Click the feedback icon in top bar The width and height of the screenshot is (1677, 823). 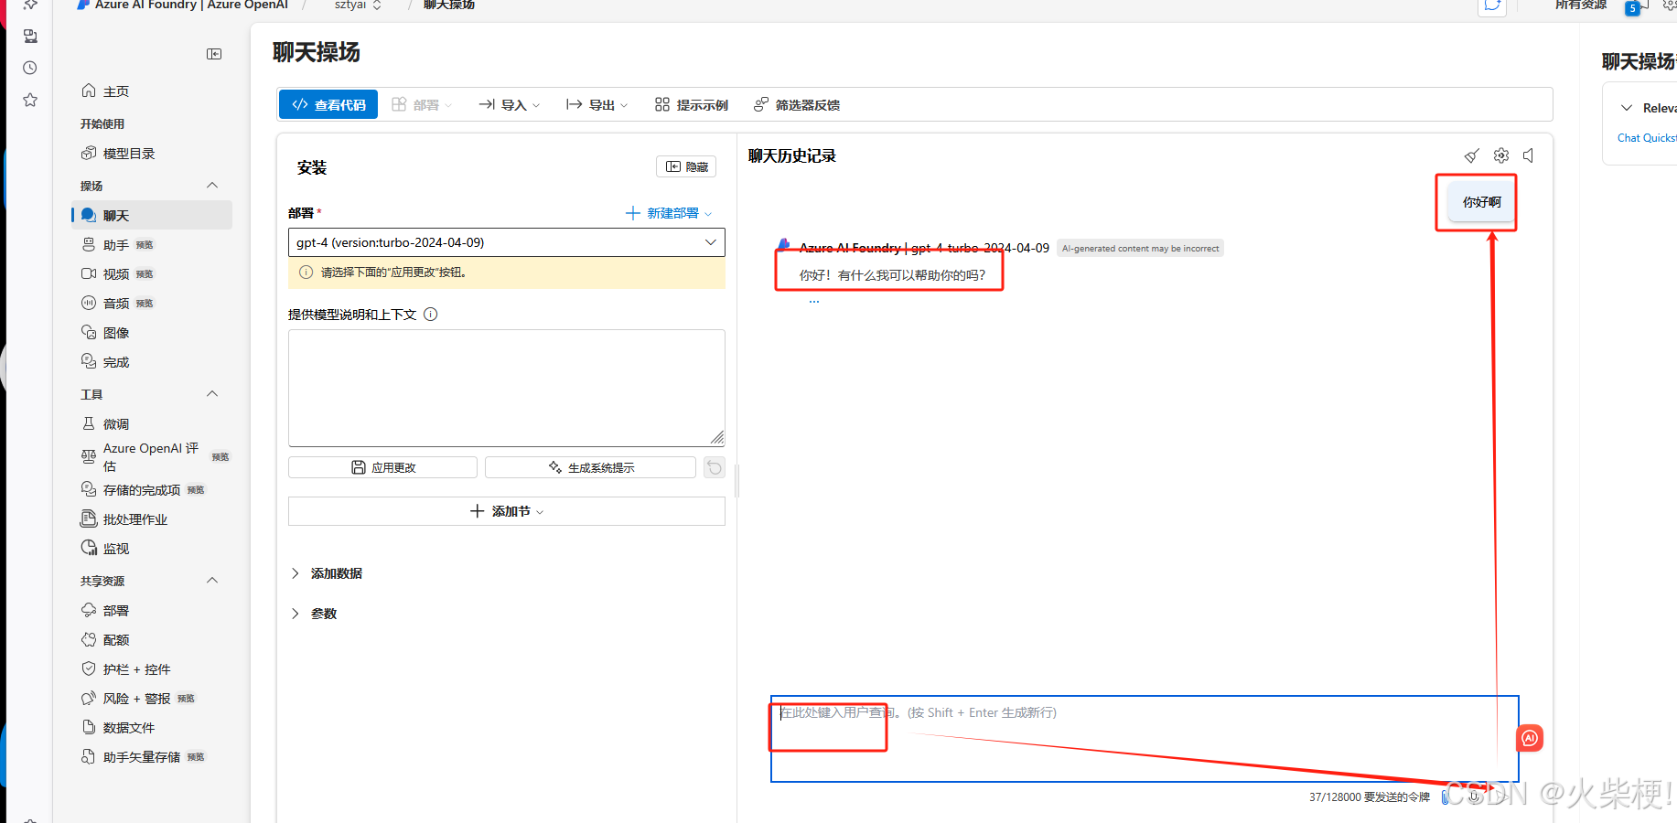[1492, 6]
